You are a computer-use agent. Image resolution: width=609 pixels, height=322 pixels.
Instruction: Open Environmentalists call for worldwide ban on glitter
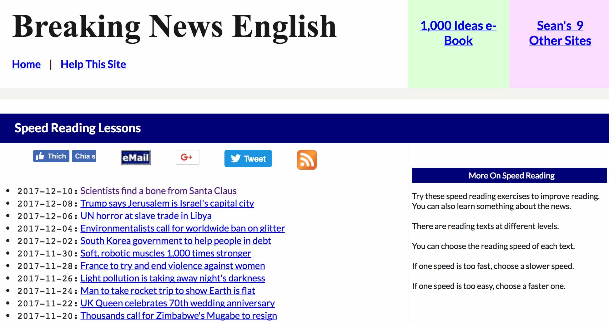[x=183, y=228]
